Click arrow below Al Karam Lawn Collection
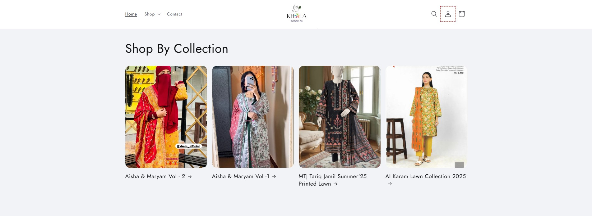This screenshot has width=592, height=216. click(390, 184)
